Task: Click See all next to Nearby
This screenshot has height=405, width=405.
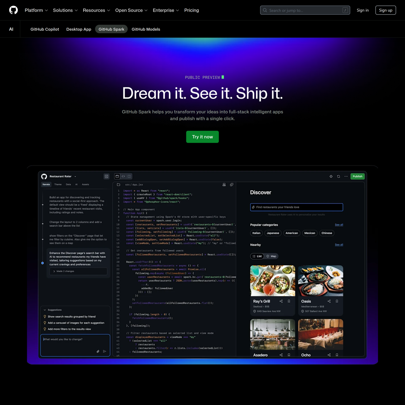Action: [339, 245]
